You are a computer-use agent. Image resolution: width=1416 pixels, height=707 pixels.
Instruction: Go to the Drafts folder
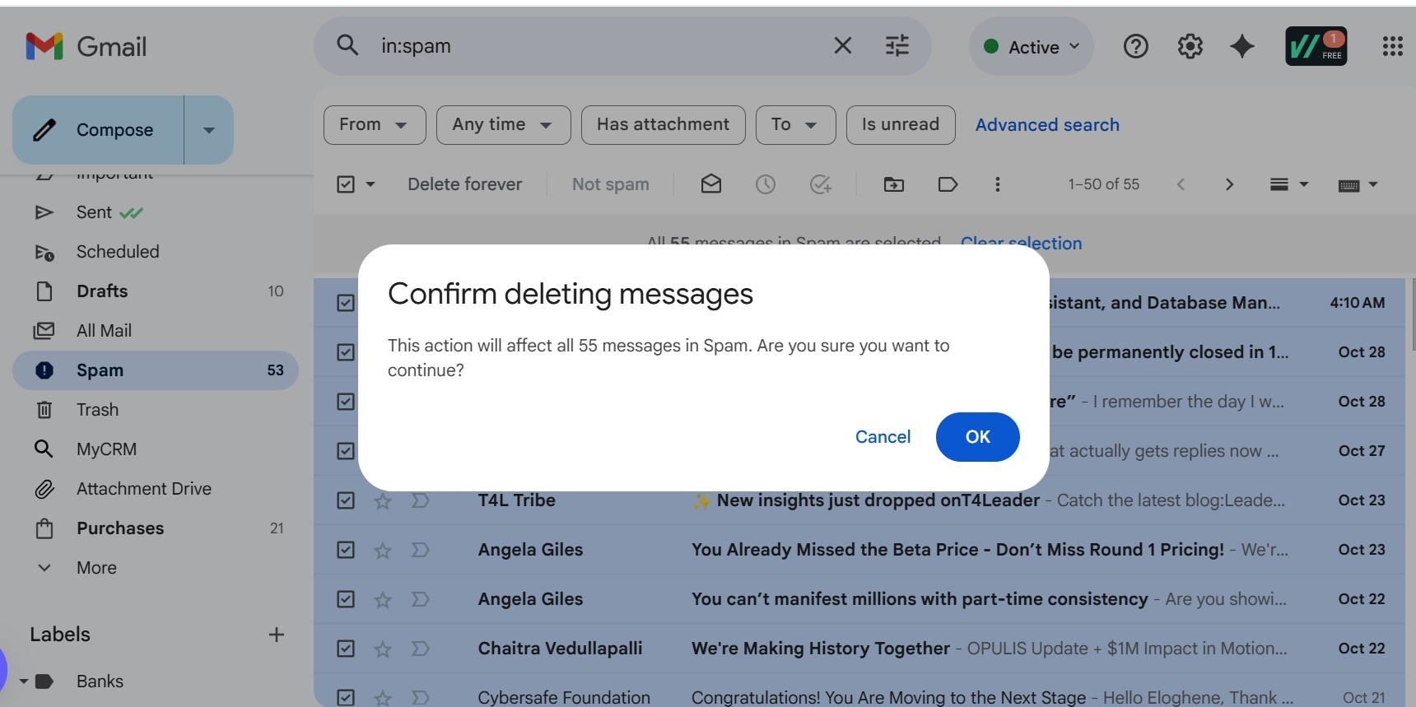102,291
